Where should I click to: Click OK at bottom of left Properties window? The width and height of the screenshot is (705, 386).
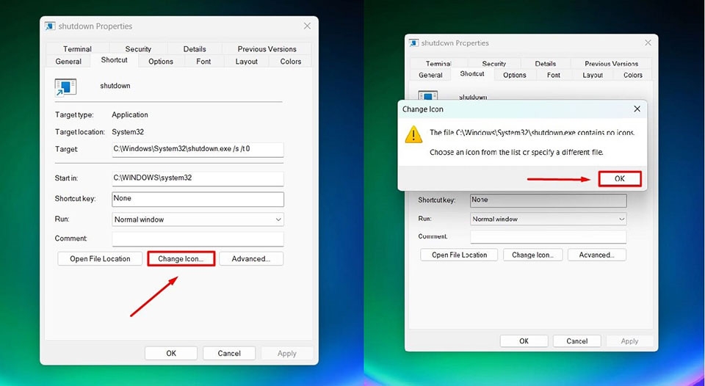pos(171,353)
